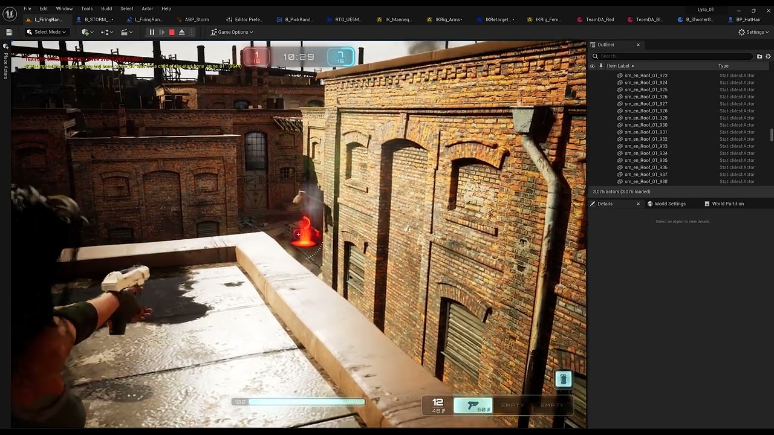Switch to the B_ShooterG tab

point(696,19)
